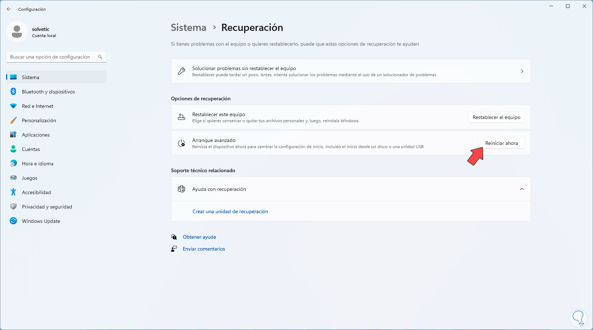The height and width of the screenshot is (330, 593).
Task: Click the Enviar comentarios link
Action: pos(204,249)
